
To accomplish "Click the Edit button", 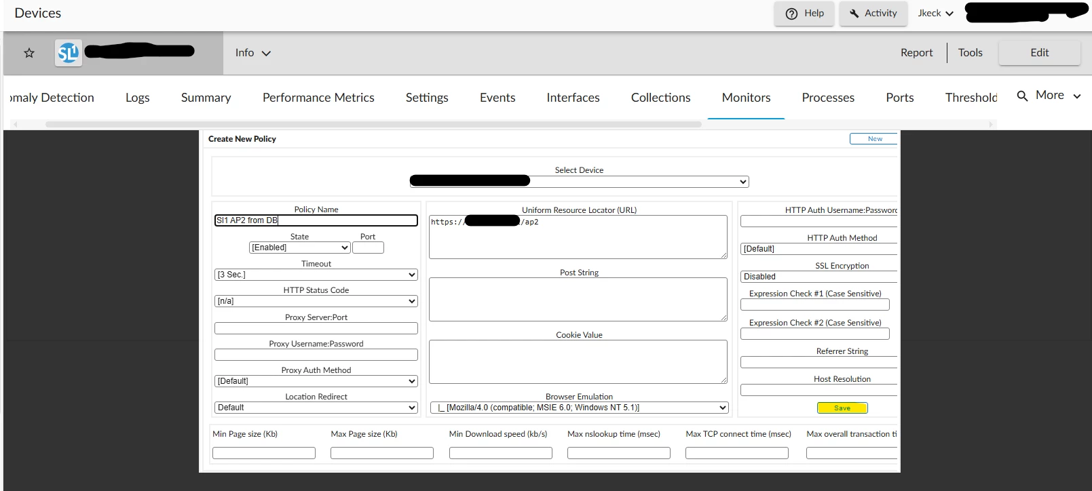I will pyautogui.click(x=1039, y=53).
